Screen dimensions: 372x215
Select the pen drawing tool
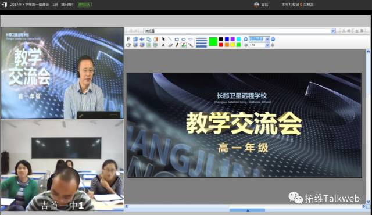(x=177, y=45)
